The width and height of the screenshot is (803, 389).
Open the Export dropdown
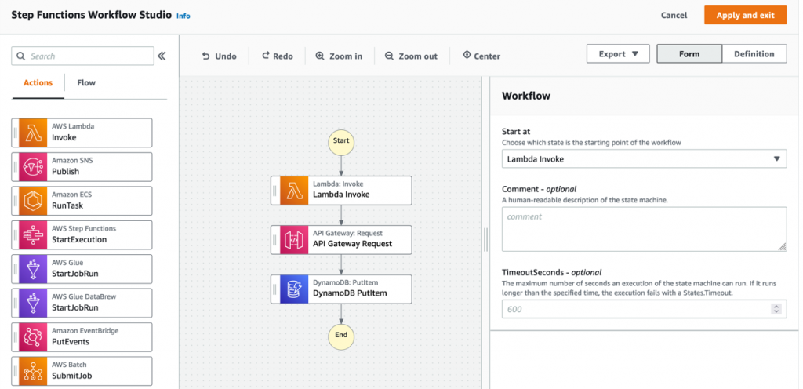pos(618,54)
